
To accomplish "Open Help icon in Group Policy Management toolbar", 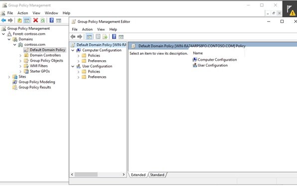I will (x=51, y=20).
